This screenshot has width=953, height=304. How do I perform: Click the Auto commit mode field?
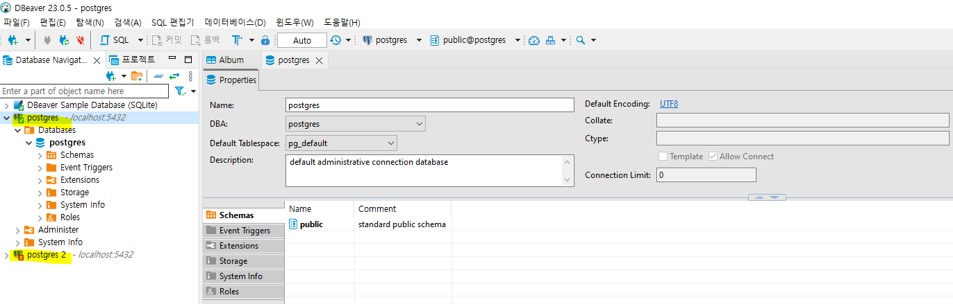[x=302, y=40]
